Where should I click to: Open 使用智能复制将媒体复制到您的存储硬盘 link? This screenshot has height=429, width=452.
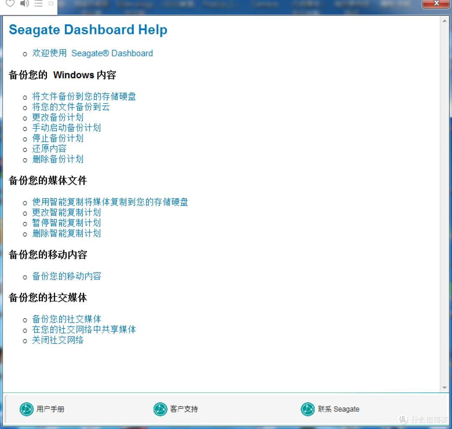pos(110,202)
